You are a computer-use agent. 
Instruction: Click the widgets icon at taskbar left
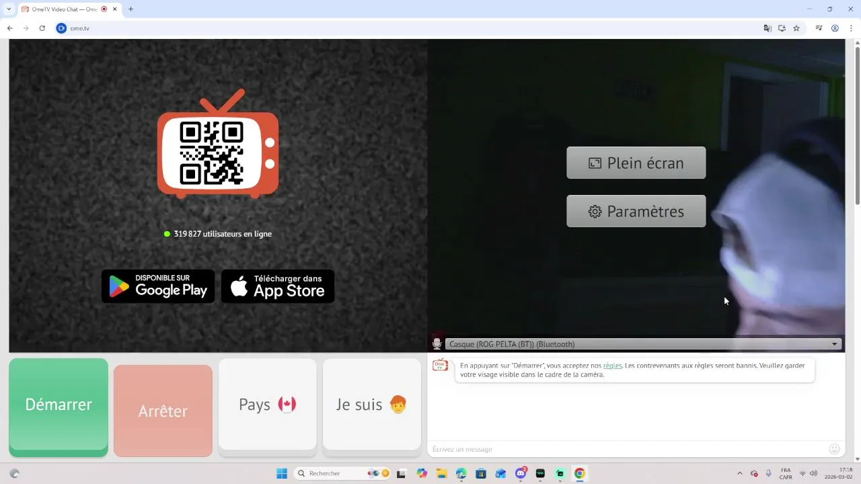tap(14, 473)
